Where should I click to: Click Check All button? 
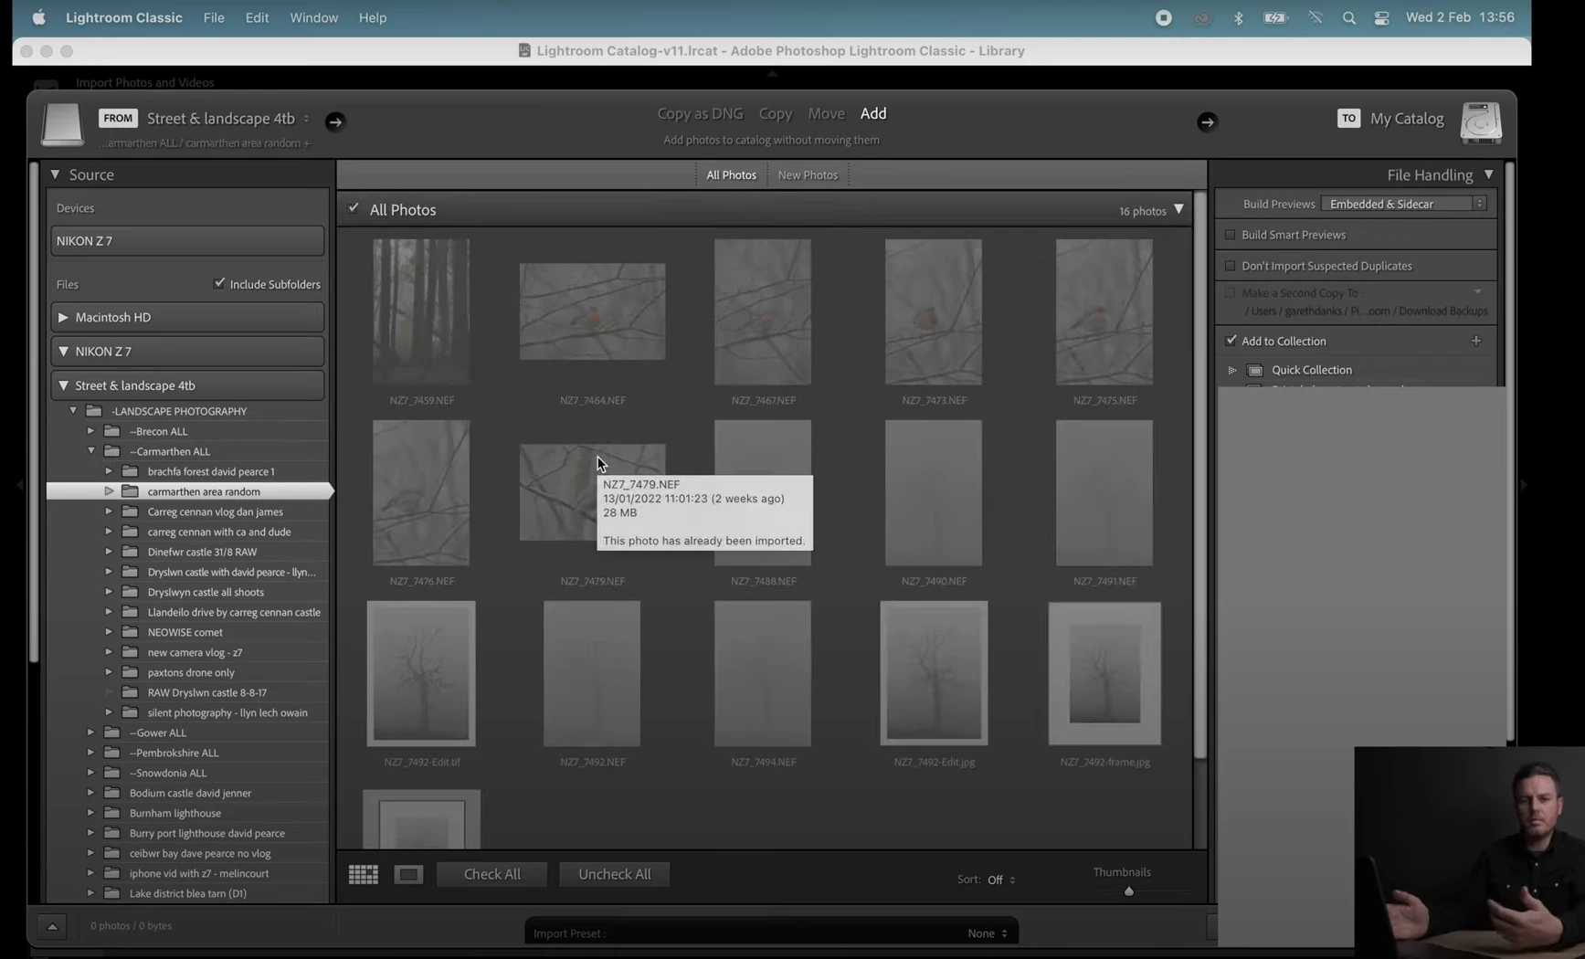click(491, 874)
